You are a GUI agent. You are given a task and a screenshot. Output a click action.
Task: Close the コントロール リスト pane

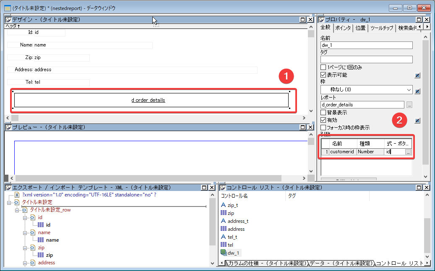pyautogui.click(x=426, y=188)
